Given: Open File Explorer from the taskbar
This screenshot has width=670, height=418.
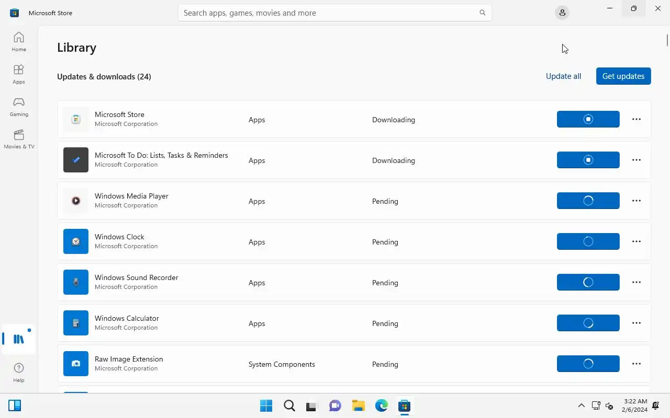Looking at the screenshot, I should [x=358, y=405].
